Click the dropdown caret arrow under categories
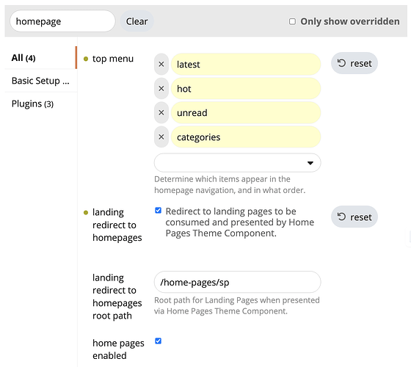The width and height of the screenshot is (411, 367). 310,163
